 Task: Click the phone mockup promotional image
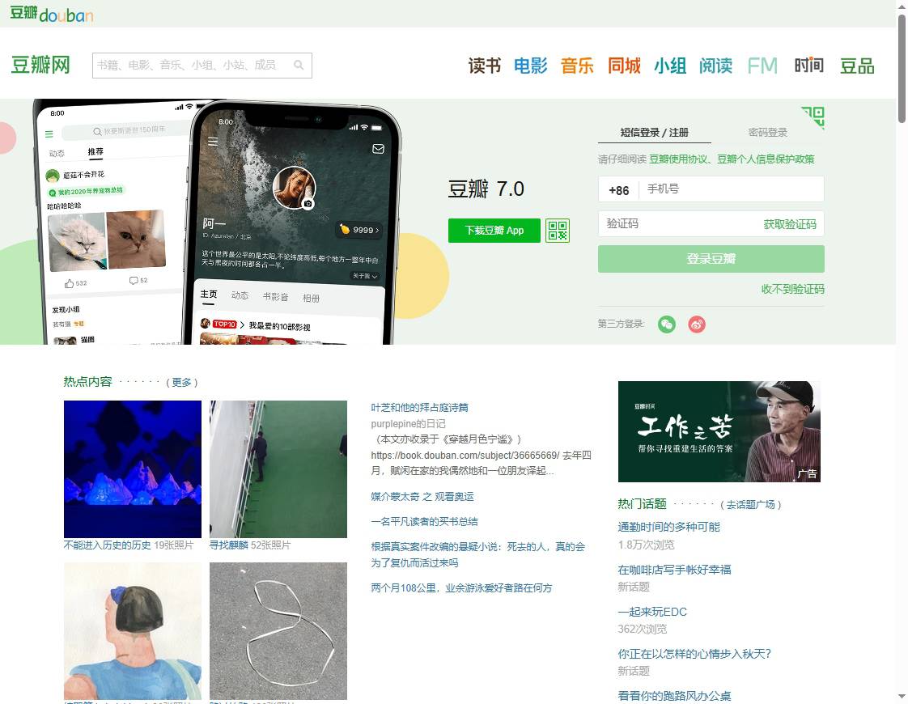tap(217, 222)
